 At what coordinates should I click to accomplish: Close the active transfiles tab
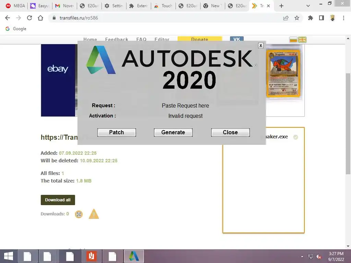coord(268,6)
